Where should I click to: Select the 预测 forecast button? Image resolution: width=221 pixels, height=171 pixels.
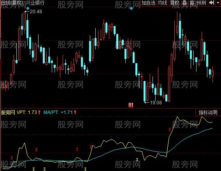coord(202,3)
